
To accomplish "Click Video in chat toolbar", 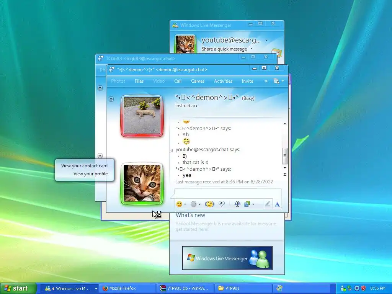I will point(159,81).
